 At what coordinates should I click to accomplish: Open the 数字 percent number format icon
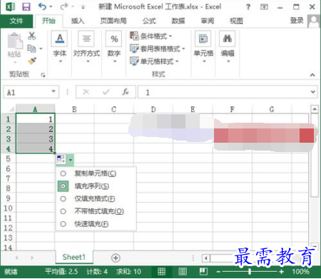point(114,39)
